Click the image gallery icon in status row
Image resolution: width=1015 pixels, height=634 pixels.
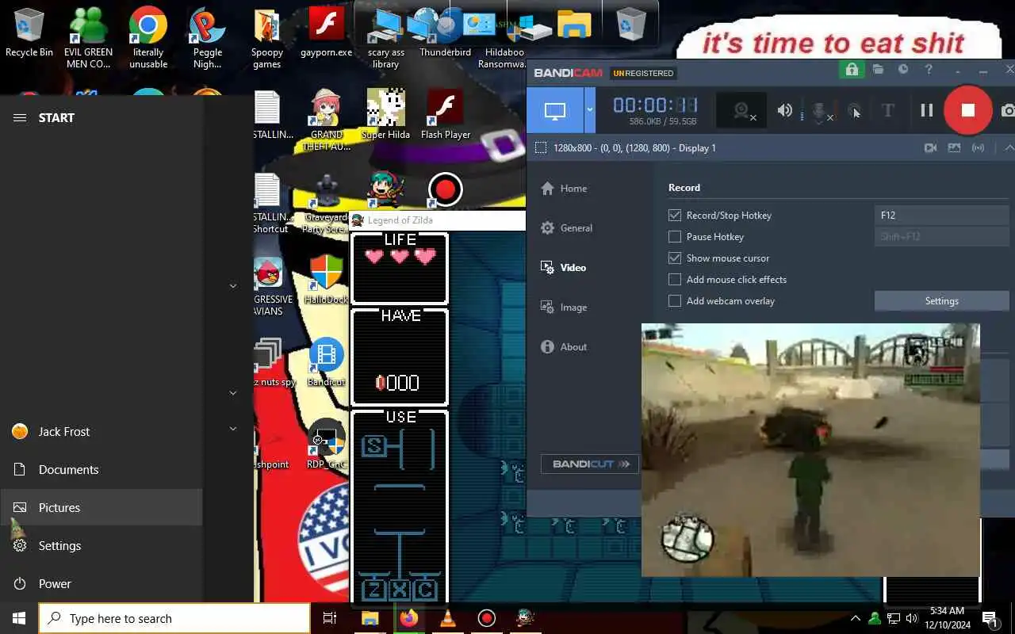tap(954, 147)
